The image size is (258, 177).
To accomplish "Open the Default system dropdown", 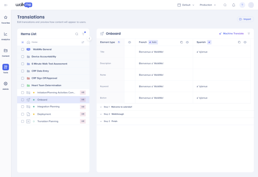I will tap(186, 5).
